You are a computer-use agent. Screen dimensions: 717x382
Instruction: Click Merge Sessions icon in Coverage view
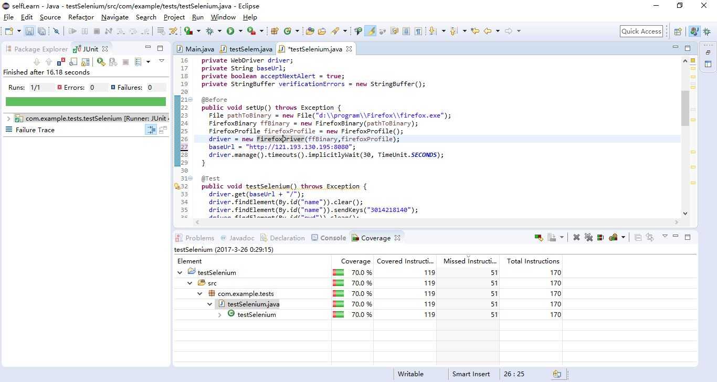coord(600,237)
